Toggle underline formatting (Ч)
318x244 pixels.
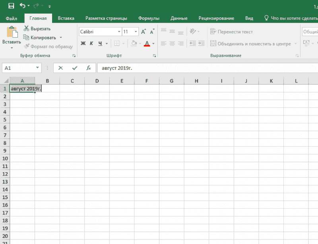point(100,44)
